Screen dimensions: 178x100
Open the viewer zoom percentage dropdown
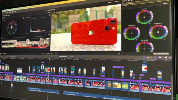pyautogui.click(x=110, y=2)
